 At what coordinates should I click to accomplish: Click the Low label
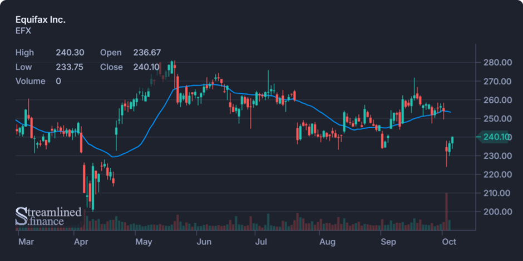point(24,67)
